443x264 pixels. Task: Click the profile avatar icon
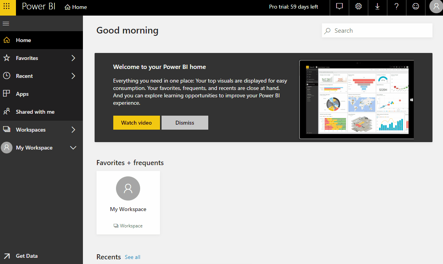[435, 7]
